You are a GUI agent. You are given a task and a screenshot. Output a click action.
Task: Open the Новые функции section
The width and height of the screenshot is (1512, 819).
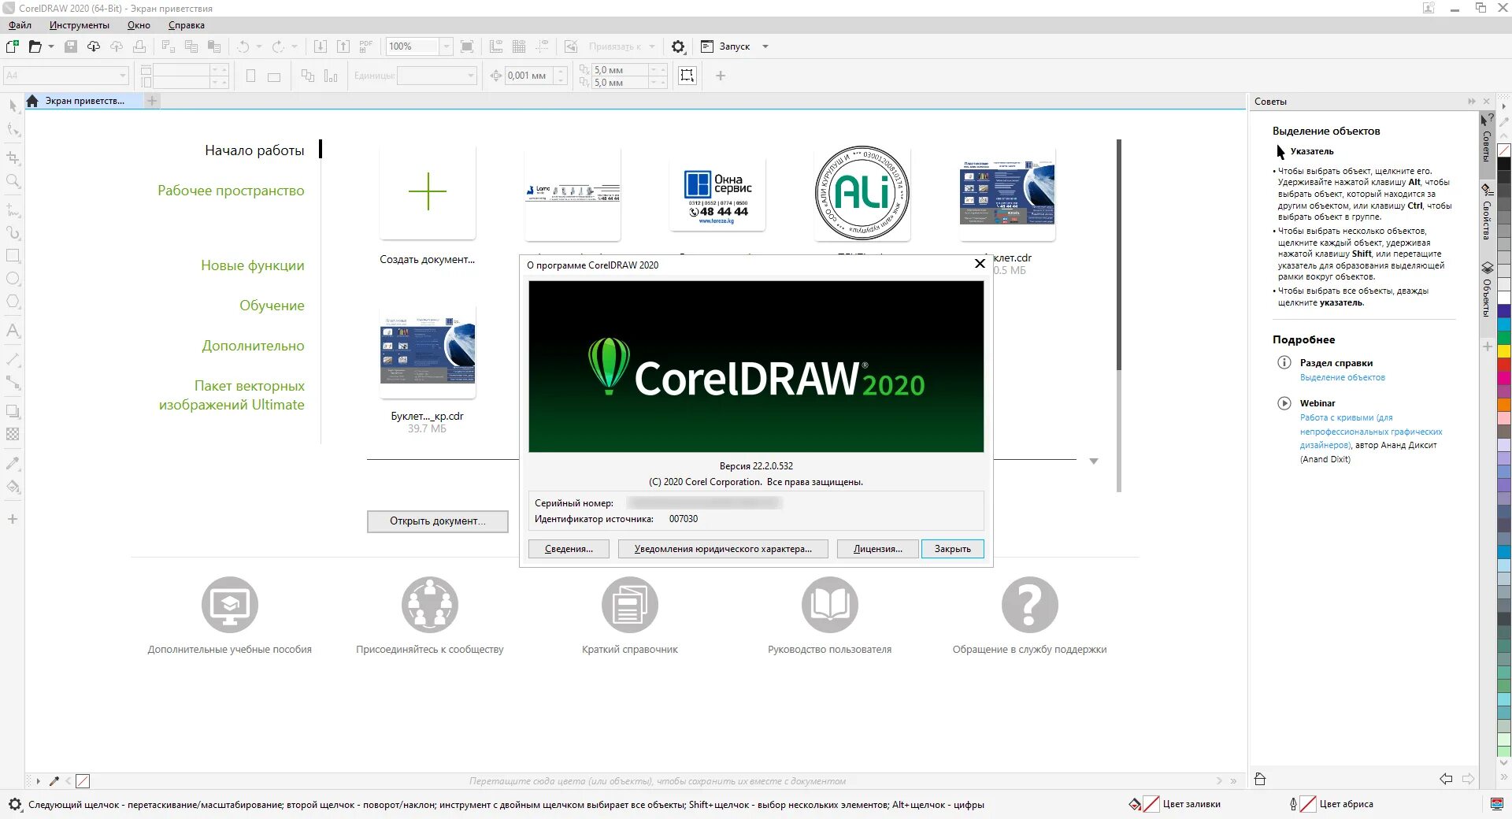pos(253,265)
